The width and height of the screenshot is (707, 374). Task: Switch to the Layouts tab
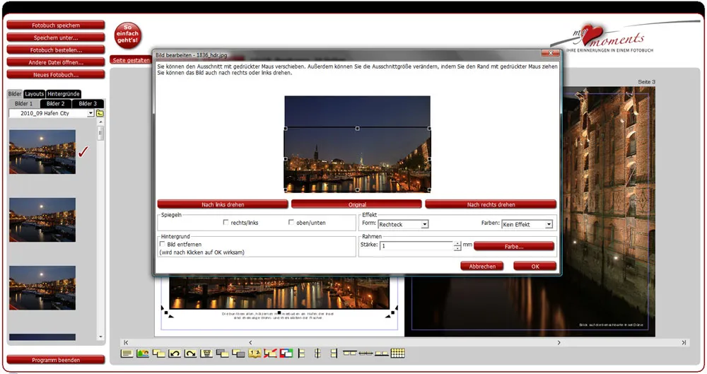click(35, 94)
